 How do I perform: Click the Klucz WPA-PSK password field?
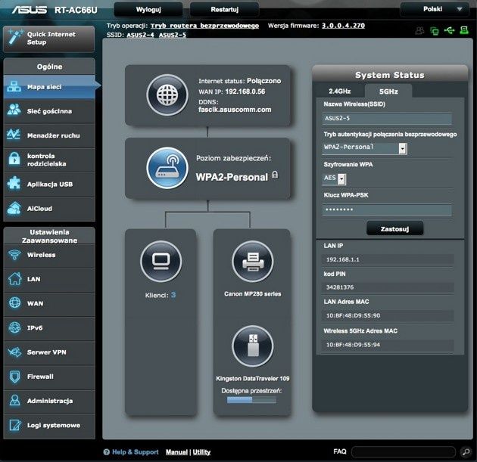point(387,209)
